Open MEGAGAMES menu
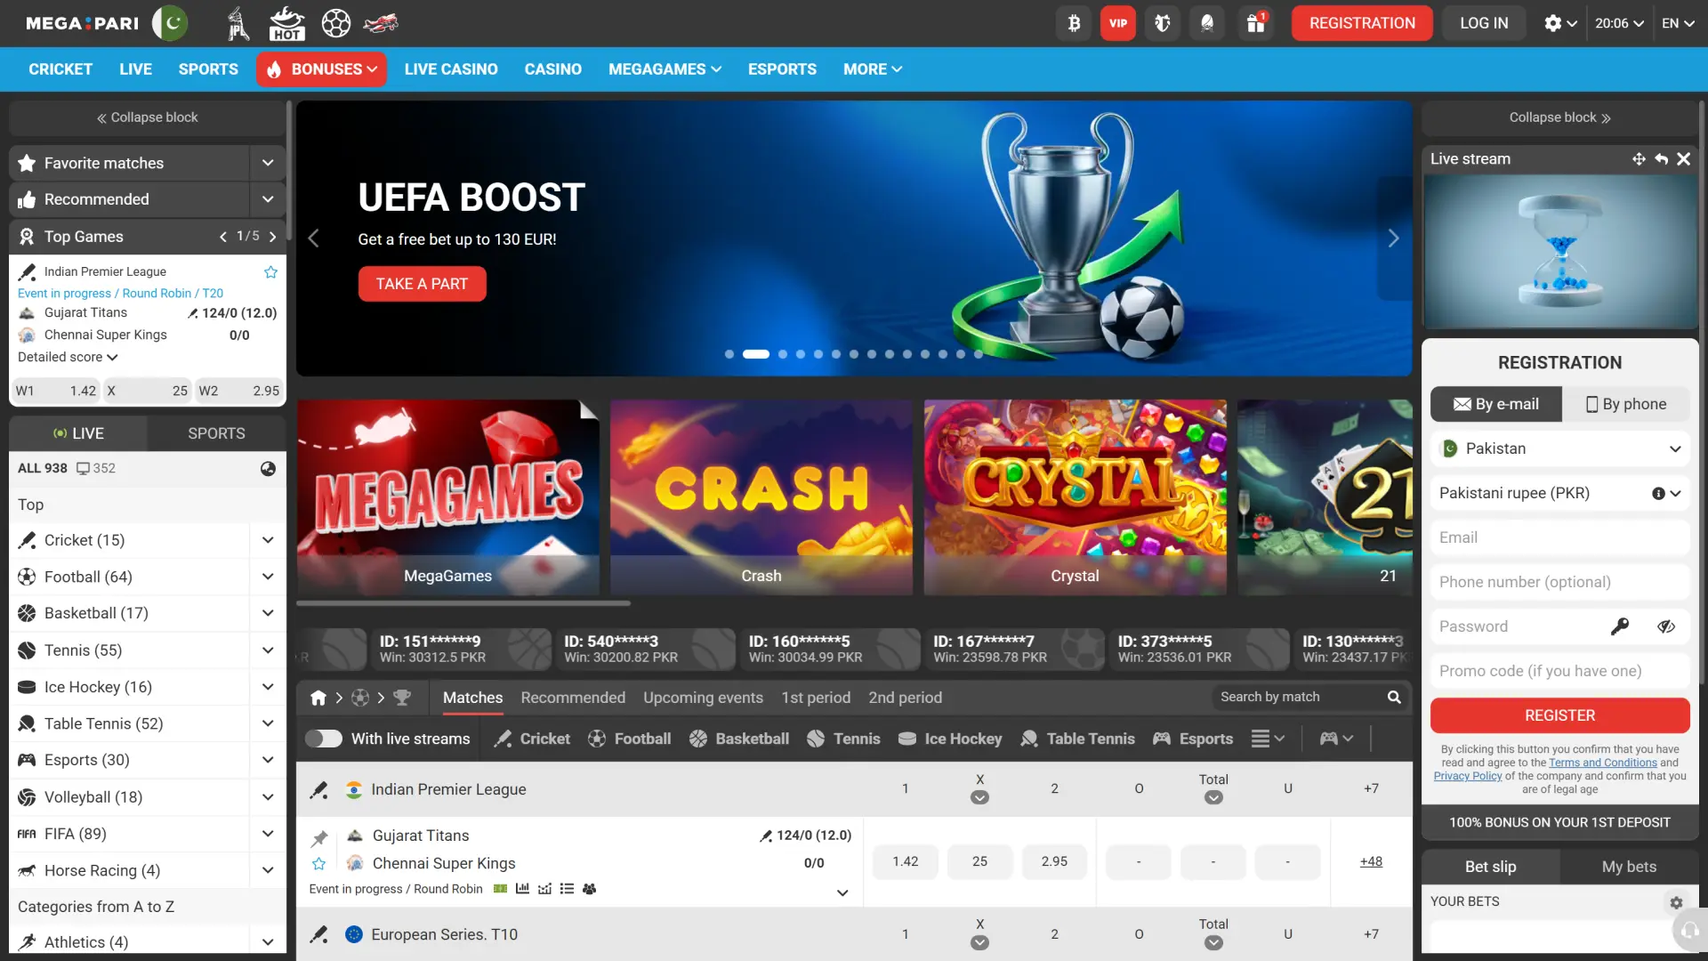Image resolution: width=1708 pixels, height=961 pixels. (665, 69)
